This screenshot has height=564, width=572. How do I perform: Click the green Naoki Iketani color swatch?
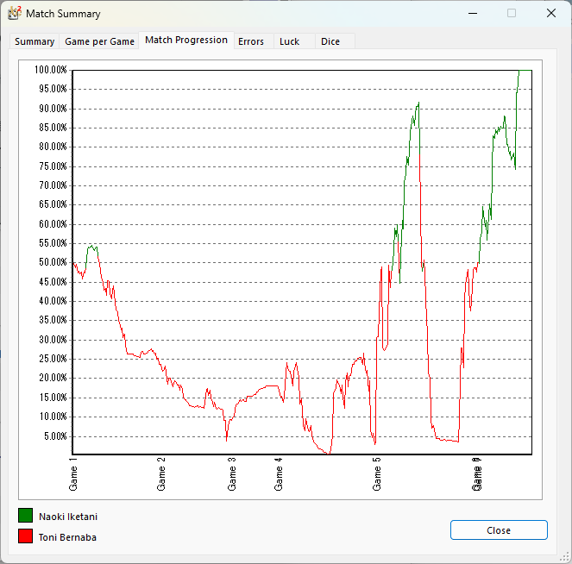(26, 516)
